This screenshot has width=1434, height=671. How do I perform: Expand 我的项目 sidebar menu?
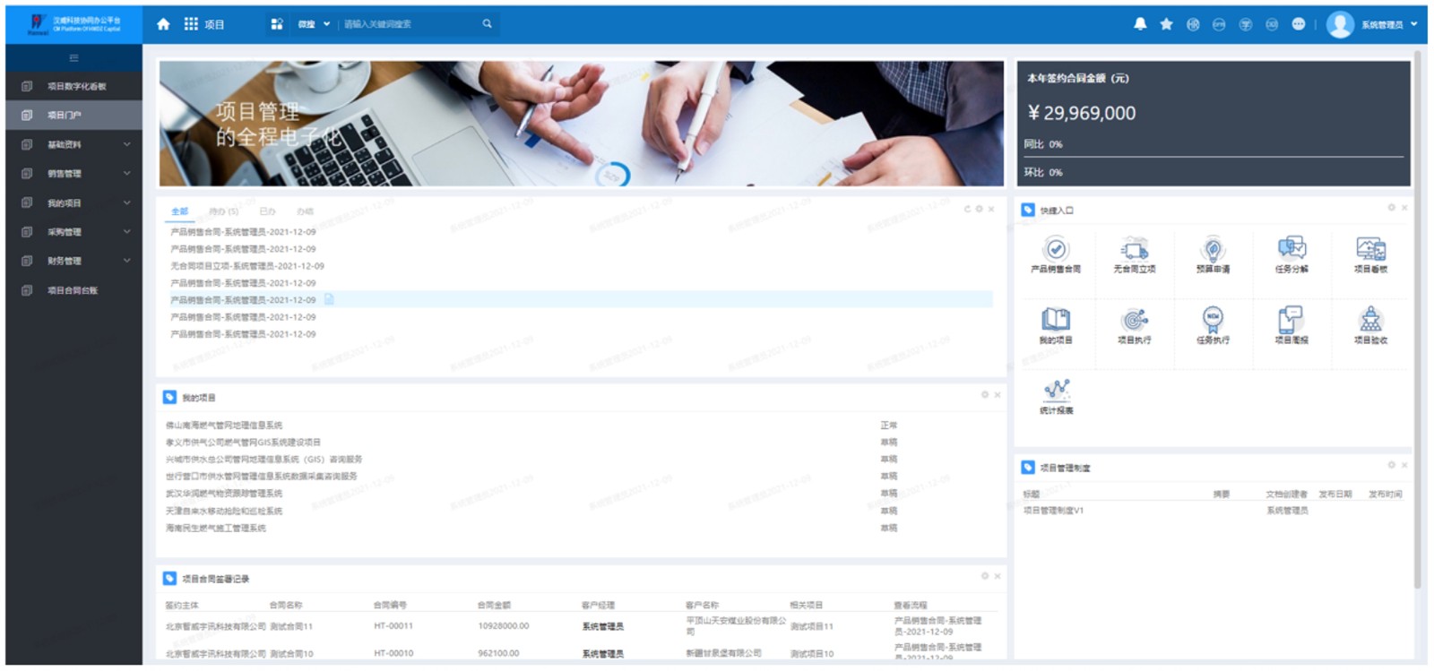(x=73, y=203)
